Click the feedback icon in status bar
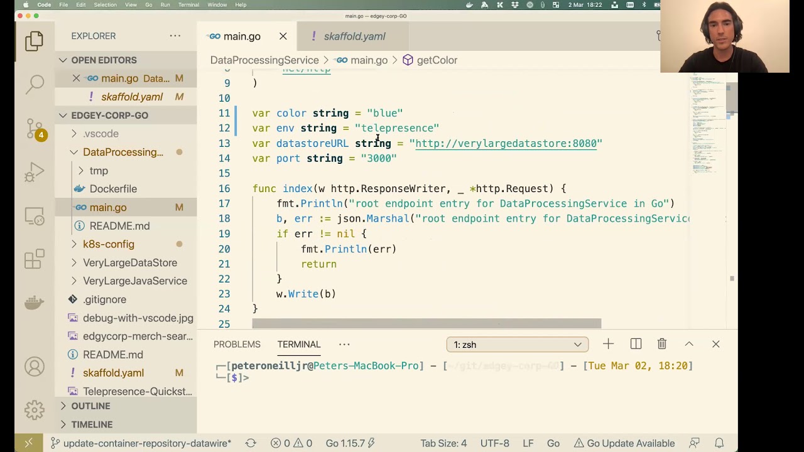Viewport: 804px width, 452px height. tap(695, 443)
